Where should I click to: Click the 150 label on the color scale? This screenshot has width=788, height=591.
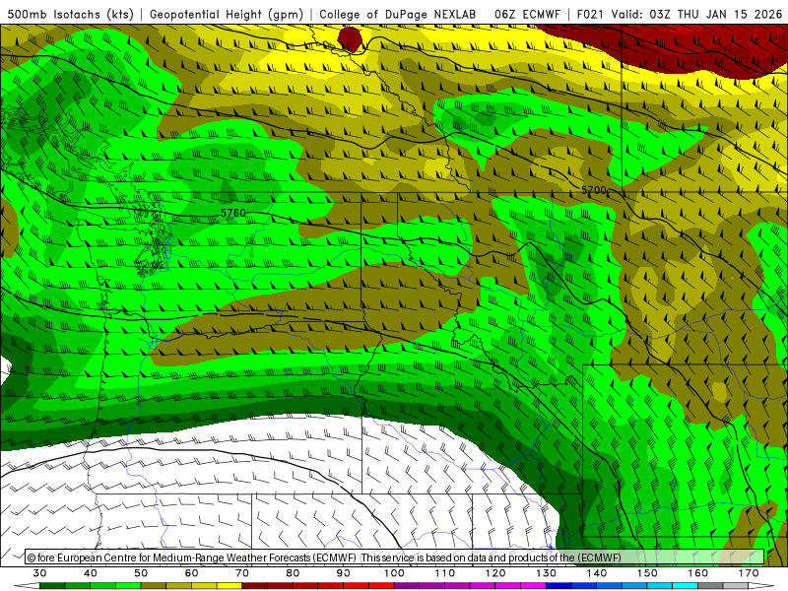point(647,573)
